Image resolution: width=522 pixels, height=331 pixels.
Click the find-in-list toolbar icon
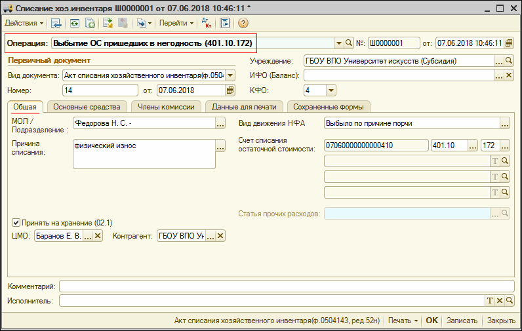coord(56,23)
